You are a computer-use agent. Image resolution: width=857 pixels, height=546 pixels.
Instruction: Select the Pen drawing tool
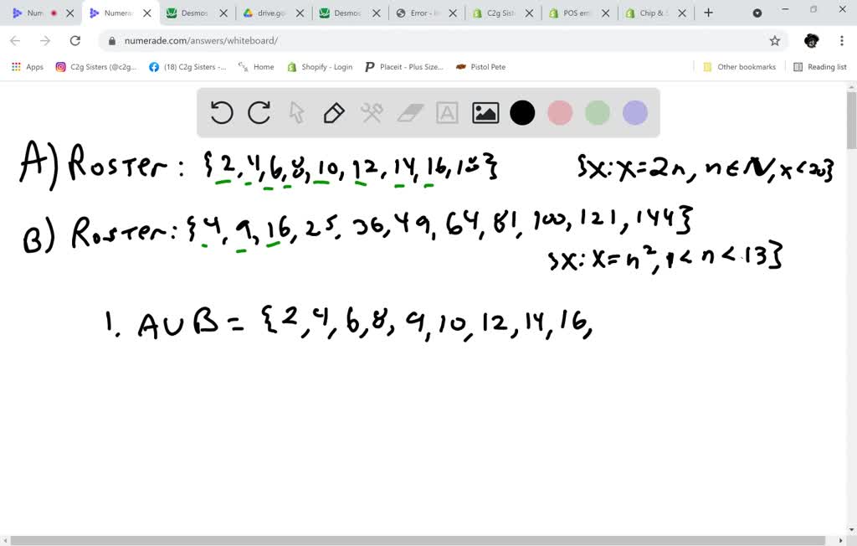coord(334,111)
